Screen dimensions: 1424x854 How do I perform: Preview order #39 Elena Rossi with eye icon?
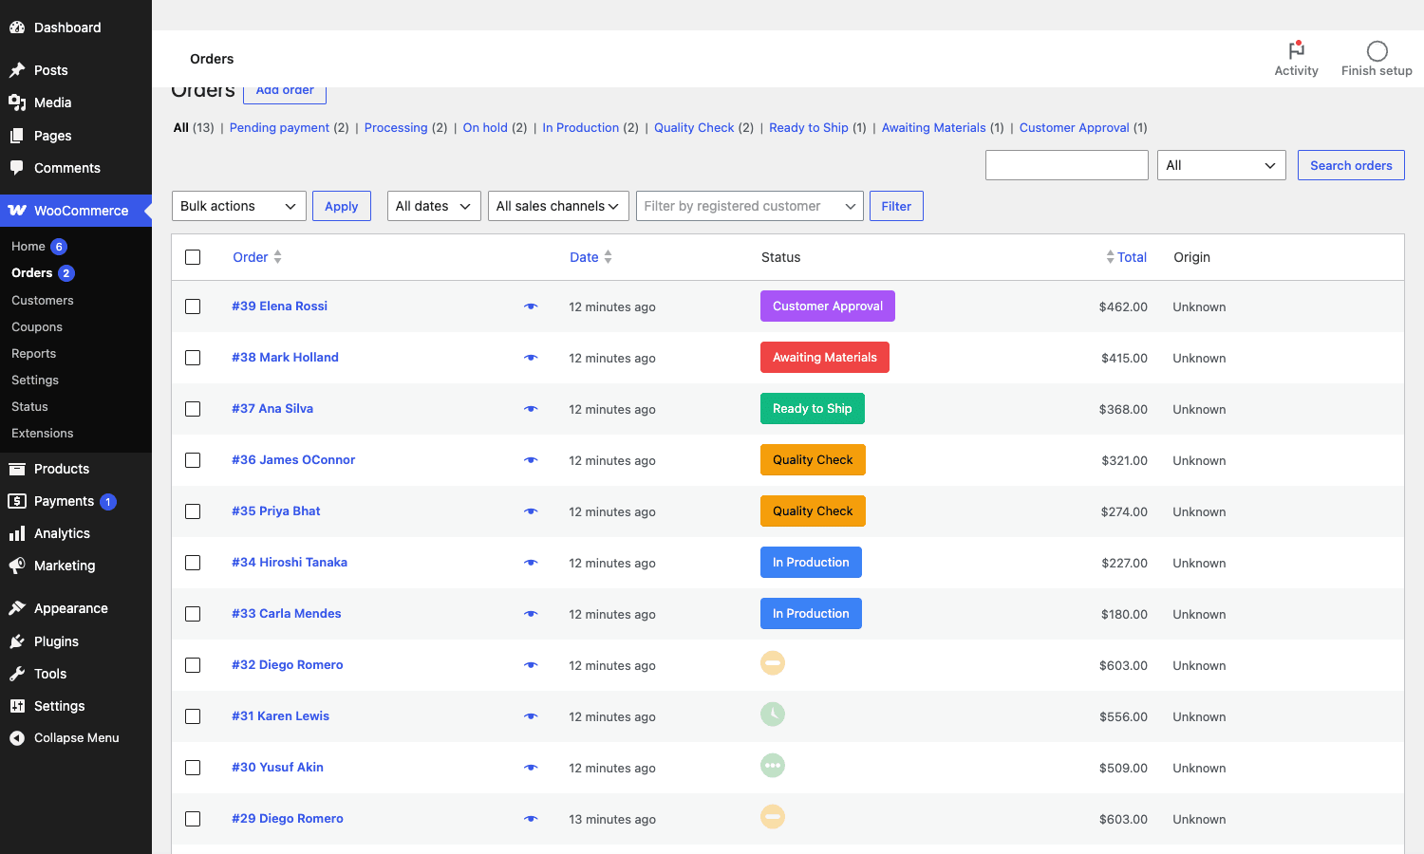click(x=531, y=306)
